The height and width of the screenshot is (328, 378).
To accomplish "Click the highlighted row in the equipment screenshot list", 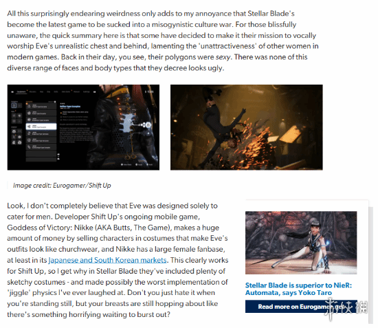I will click(x=41, y=127).
